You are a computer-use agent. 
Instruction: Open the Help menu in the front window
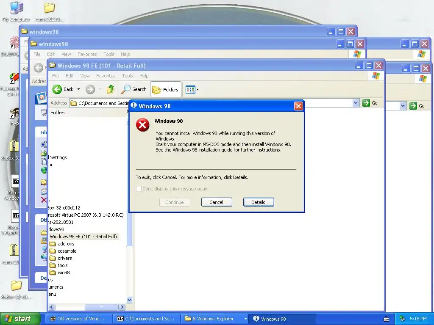coord(144,76)
